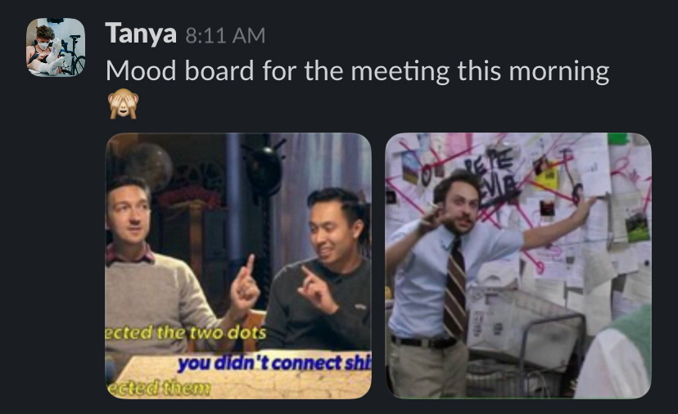The width and height of the screenshot is (678, 414).
Task: Click the yellow "ected the two dots" caption
Action: click(186, 333)
